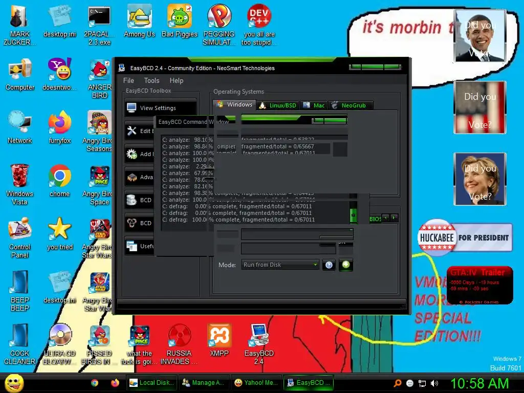Image resolution: width=524 pixels, height=393 pixels.
Task: Switch to the Windows operating systems tab
Action: point(234,104)
